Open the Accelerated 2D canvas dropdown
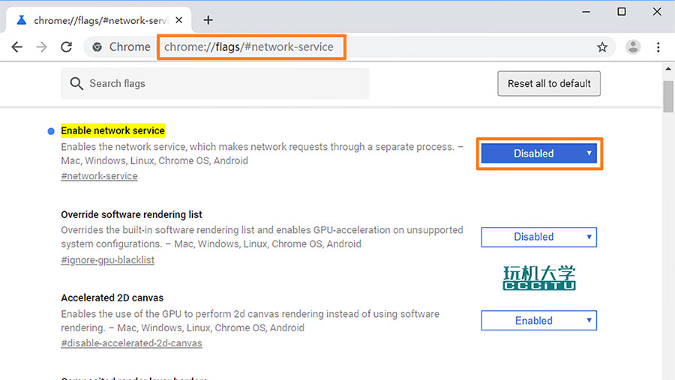675x380 pixels. pos(538,321)
